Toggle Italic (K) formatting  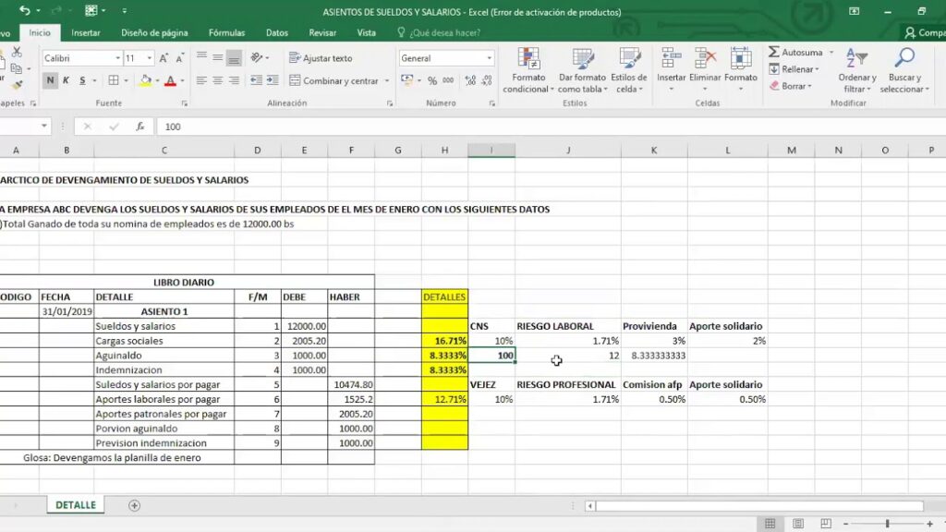pos(66,80)
